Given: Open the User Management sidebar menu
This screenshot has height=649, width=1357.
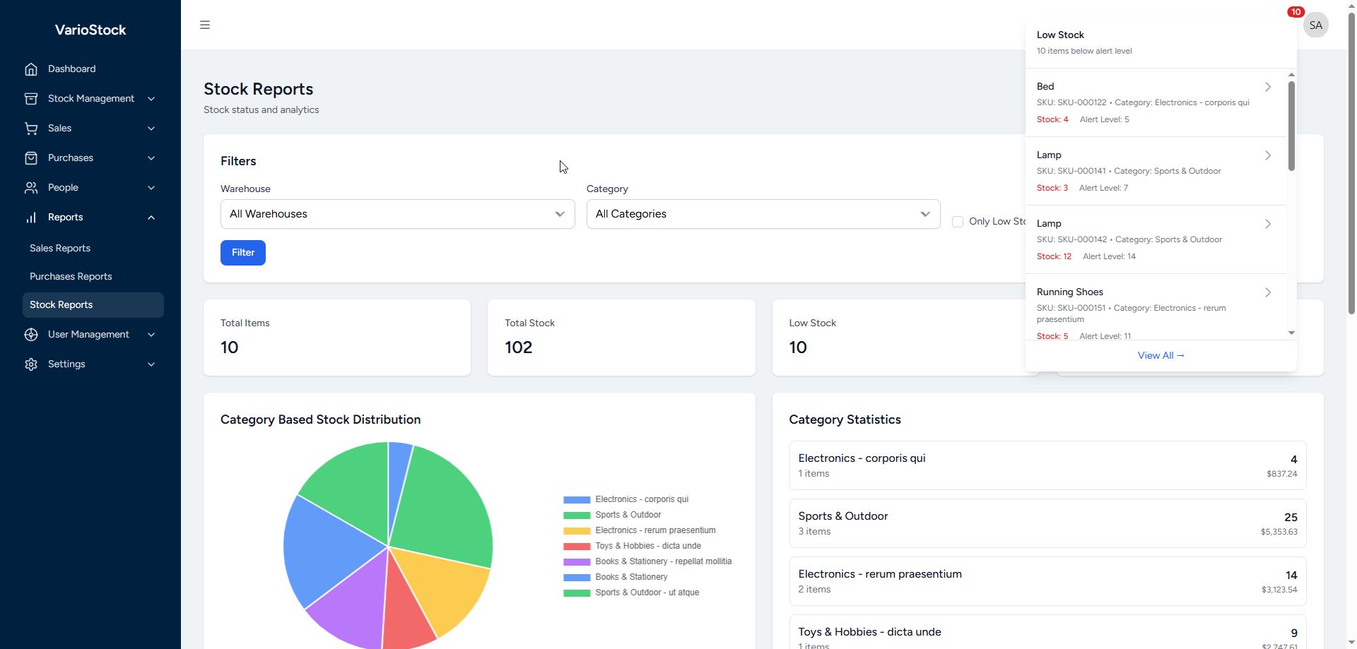Looking at the screenshot, I should point(90,335).
